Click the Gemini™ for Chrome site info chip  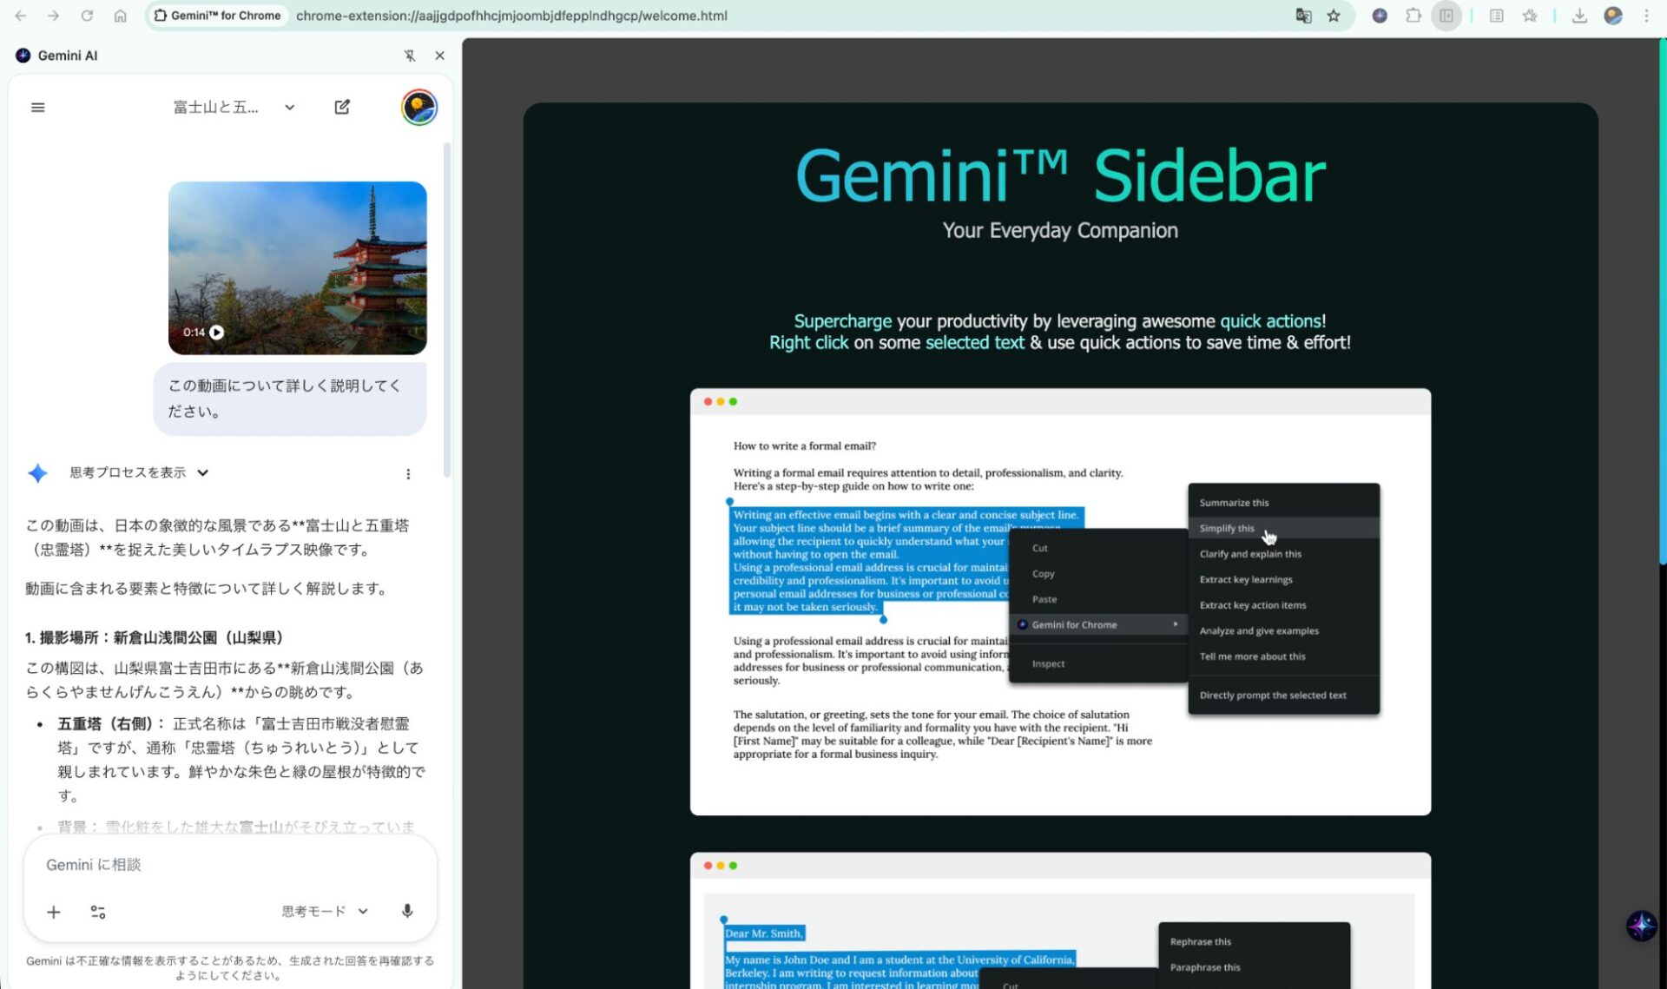(x=217, y=15)
